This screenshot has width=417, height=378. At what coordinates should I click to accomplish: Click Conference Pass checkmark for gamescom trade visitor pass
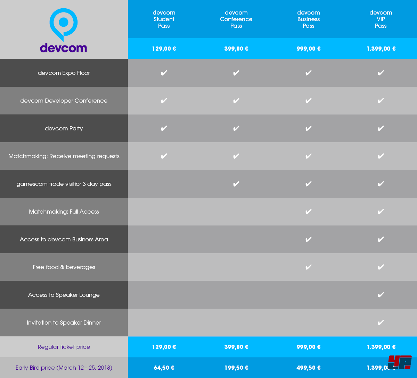(x=236, y=184)
